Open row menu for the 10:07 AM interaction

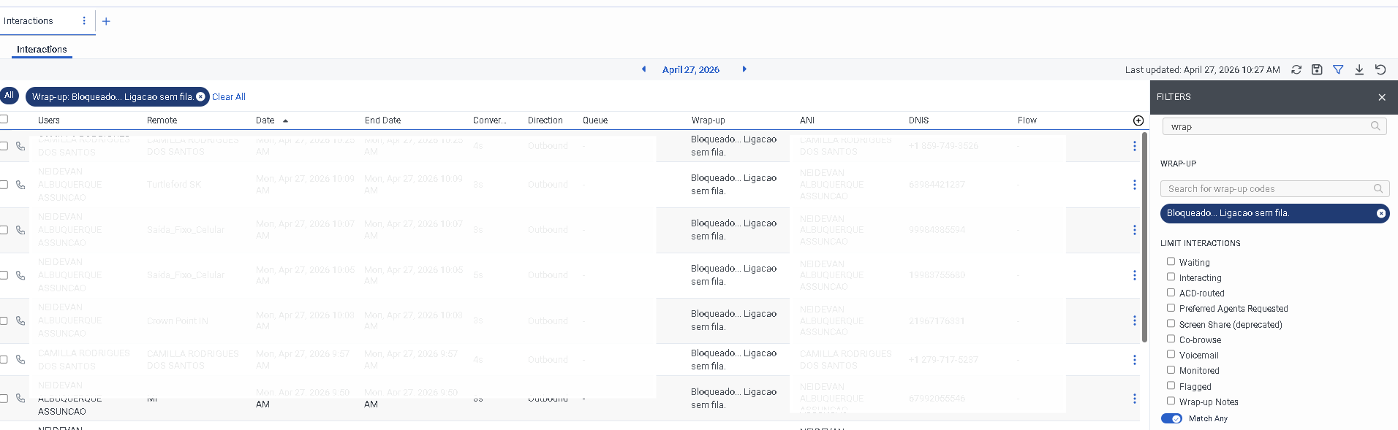click(1135, 230)
